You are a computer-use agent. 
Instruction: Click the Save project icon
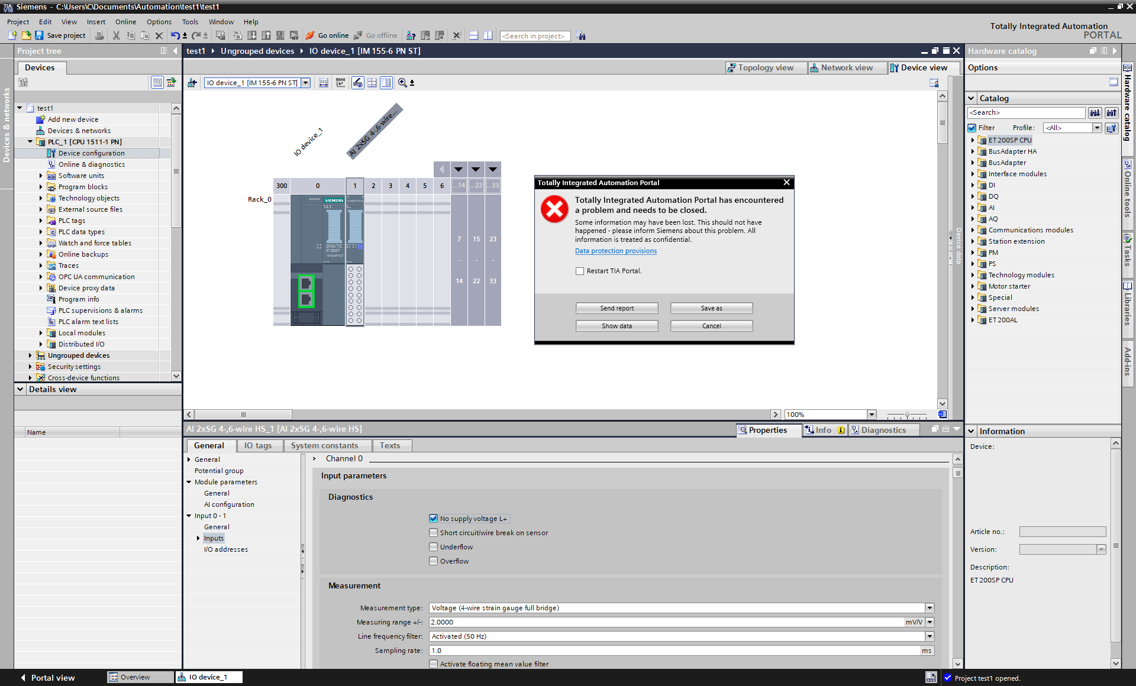tap(39, 35)
